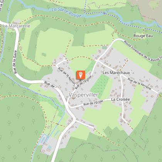162x162 pixels.
Task: Click the Rouge Eau locality label
Action: click(x=143, y=36)
